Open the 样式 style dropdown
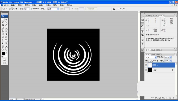Screen dimensions: 178x101 (x=53, y=9)
